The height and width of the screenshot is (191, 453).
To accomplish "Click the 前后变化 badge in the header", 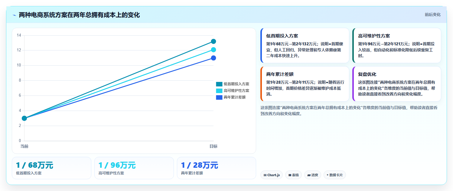I will click(432, 15).
